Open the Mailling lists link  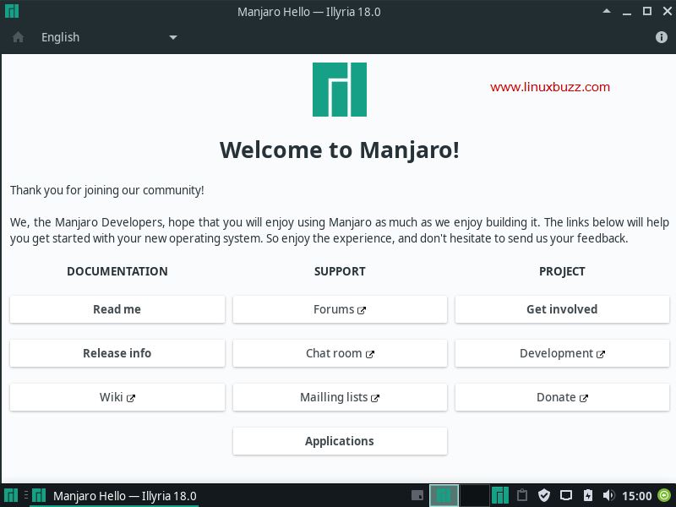pos(340,397)
